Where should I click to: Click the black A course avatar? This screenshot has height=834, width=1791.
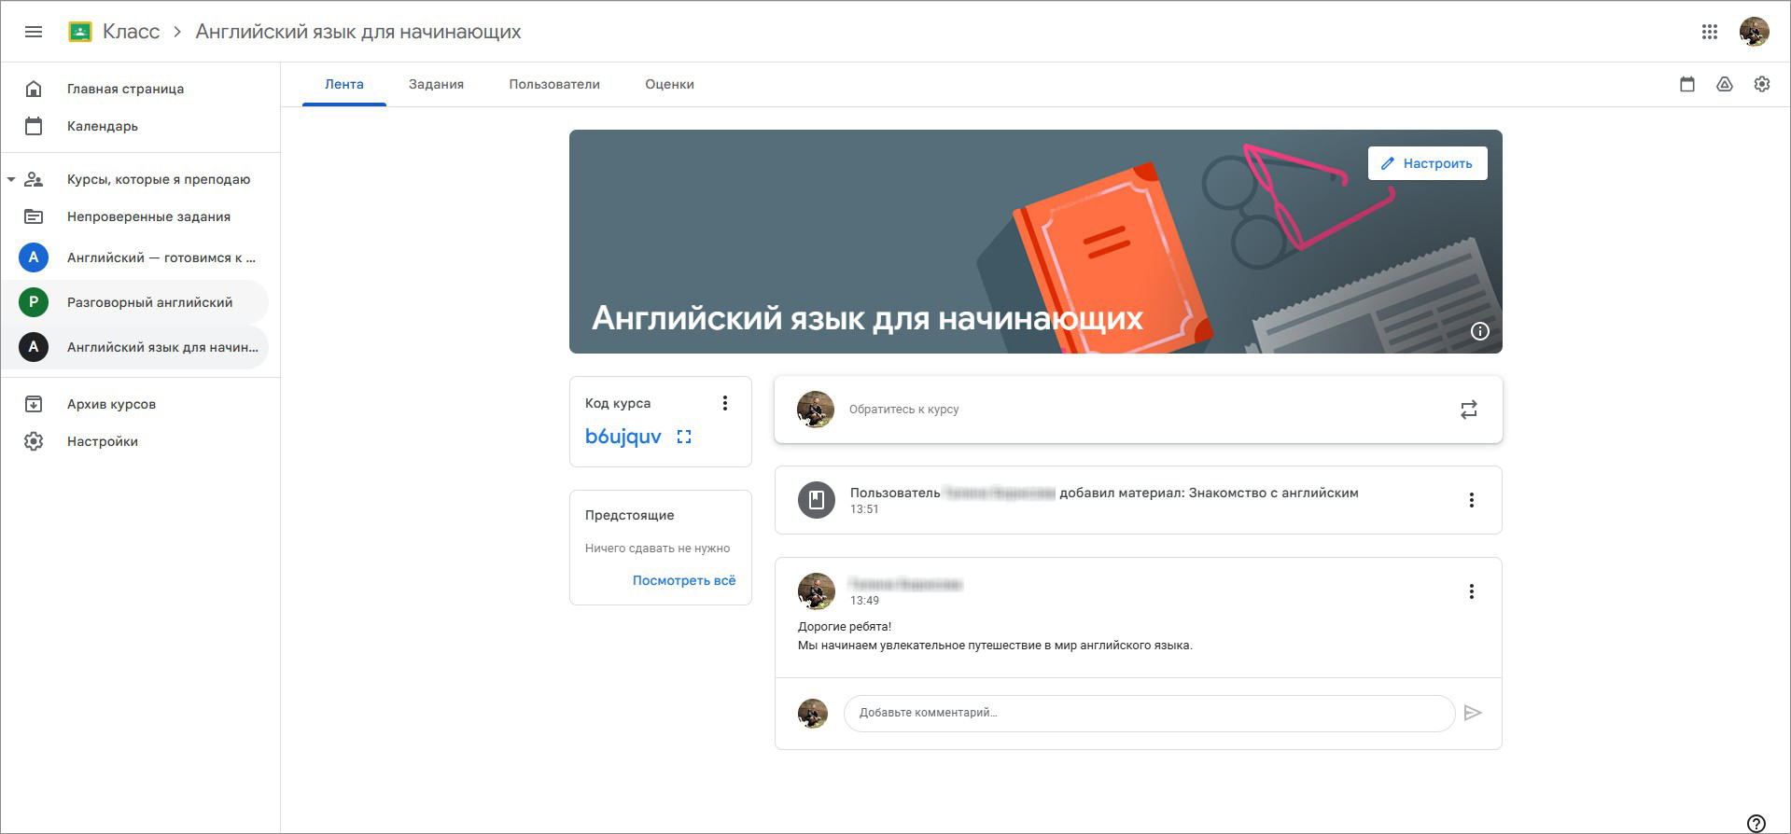pyautogui.click(x=34, y=347)
